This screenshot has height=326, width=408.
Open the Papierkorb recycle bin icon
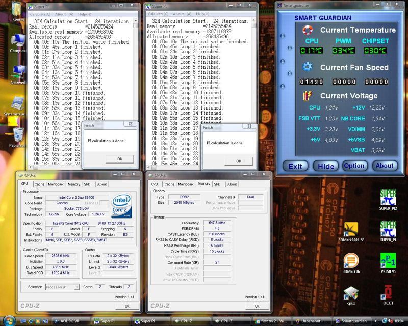tap(17, 138)
